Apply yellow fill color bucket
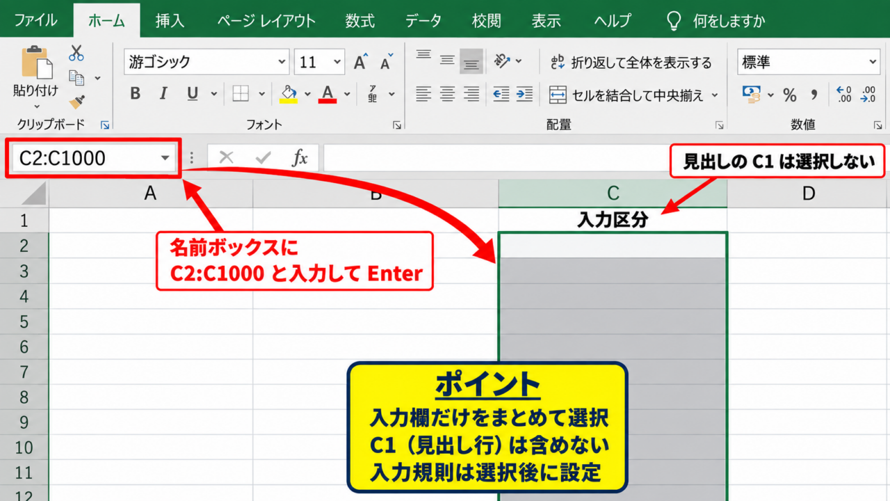This screenshot has height=501, width=890. click(289, 94)
